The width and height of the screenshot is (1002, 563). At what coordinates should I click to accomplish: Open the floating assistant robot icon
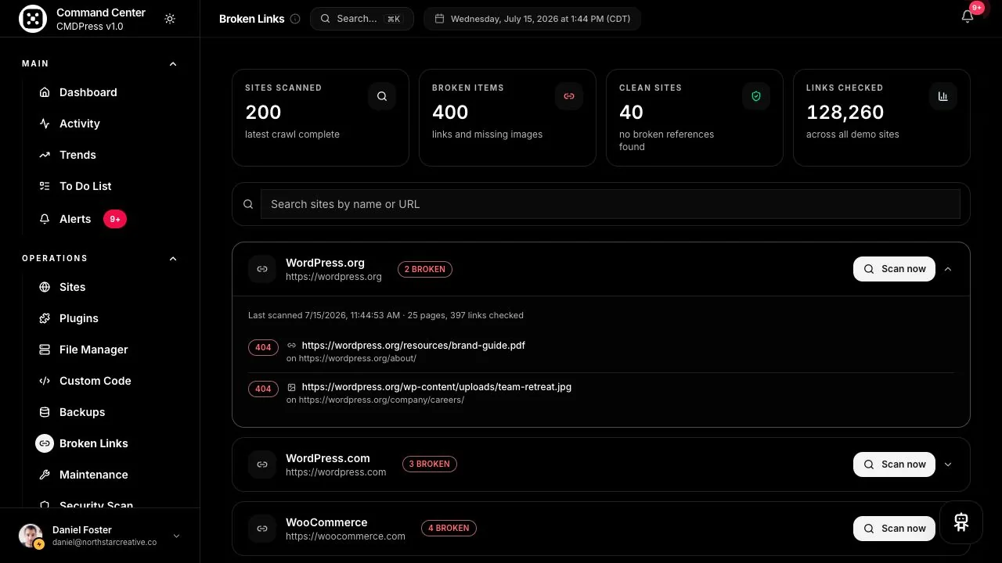tap(961, 522)
